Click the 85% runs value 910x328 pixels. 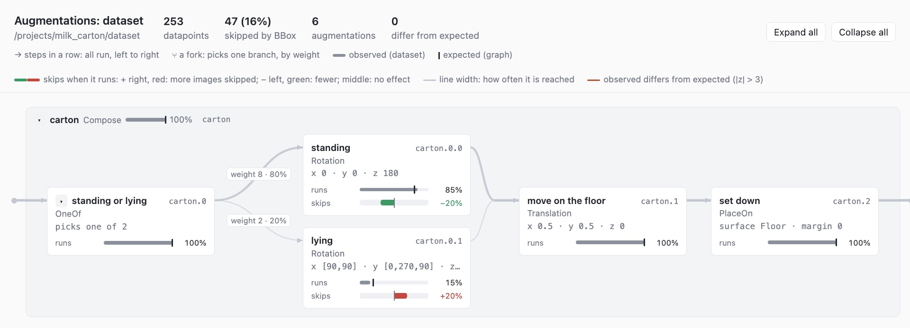coord(454,190)
